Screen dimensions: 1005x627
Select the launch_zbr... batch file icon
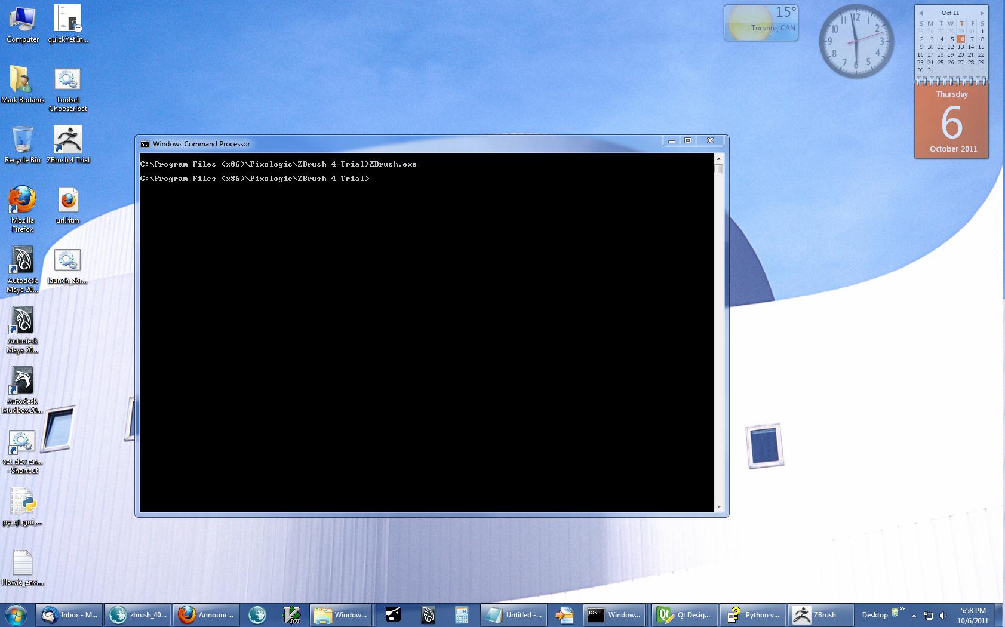click(67, 265)
